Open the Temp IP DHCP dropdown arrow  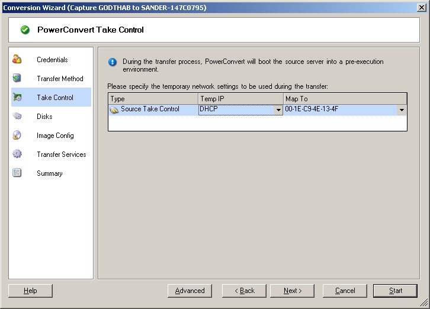[278, 110]
